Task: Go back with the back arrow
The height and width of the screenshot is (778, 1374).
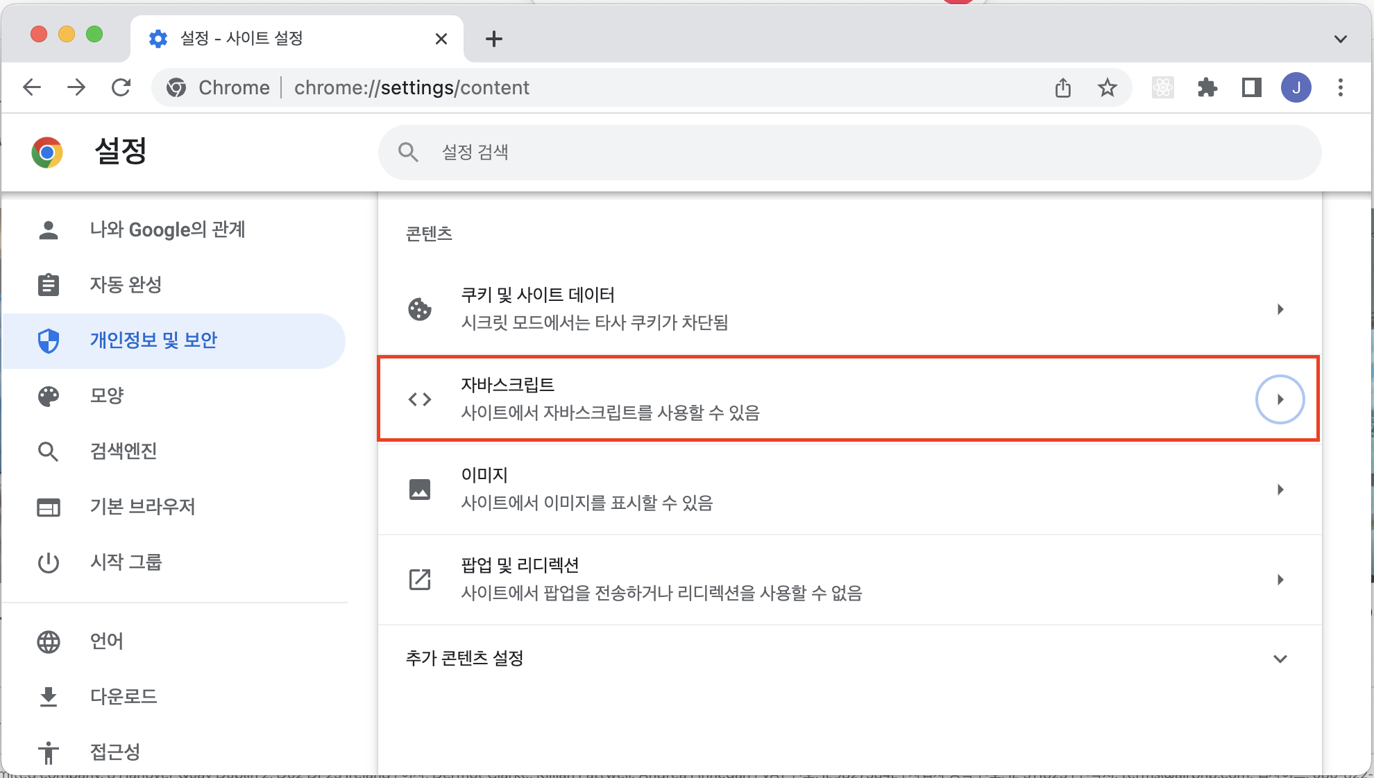Action: [32, 88]
